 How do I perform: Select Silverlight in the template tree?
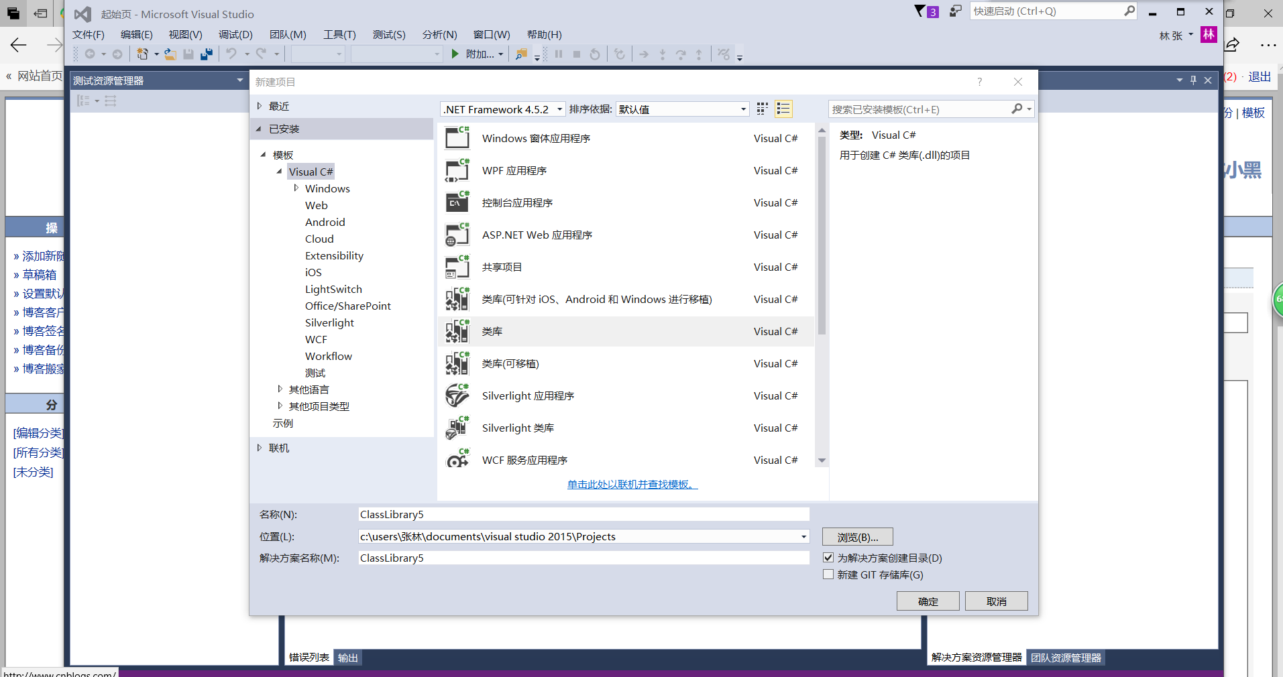329,322
